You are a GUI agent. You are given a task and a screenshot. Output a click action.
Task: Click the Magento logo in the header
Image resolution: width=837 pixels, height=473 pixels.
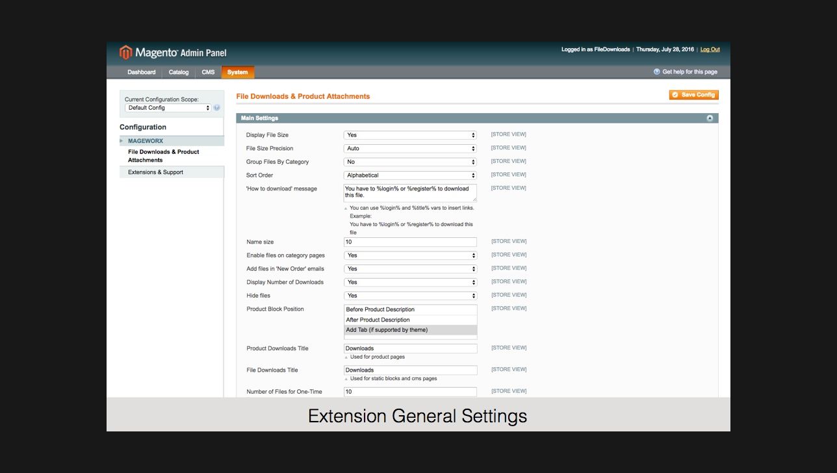[126, 51]
